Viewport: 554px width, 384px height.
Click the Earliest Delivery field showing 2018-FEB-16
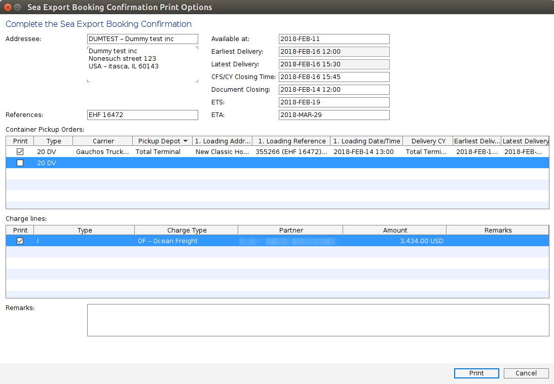(x=334, y=51)
